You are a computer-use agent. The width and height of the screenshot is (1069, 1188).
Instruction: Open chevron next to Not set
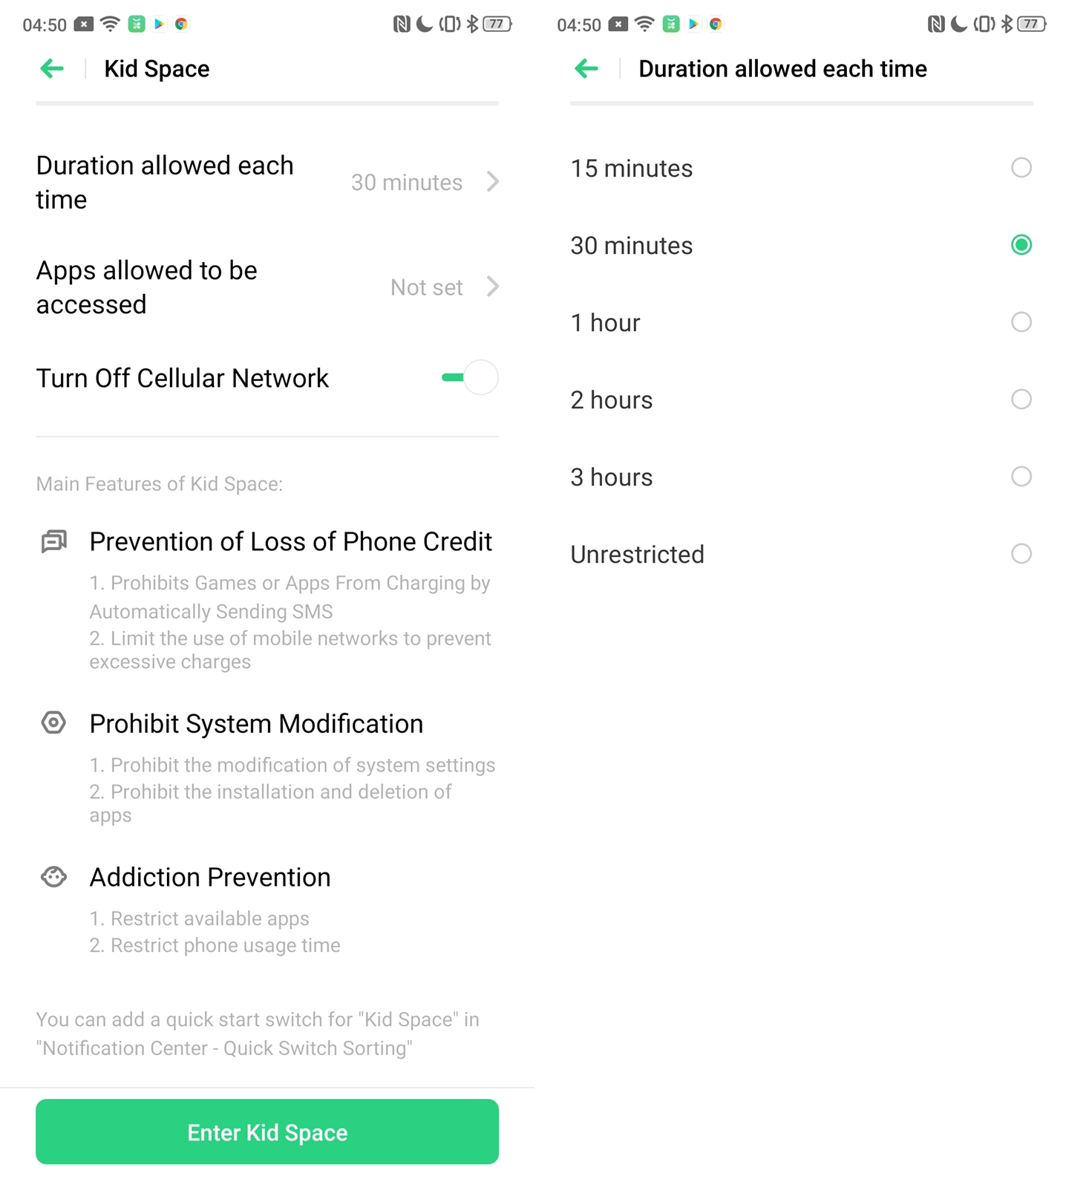click(493, 287)
